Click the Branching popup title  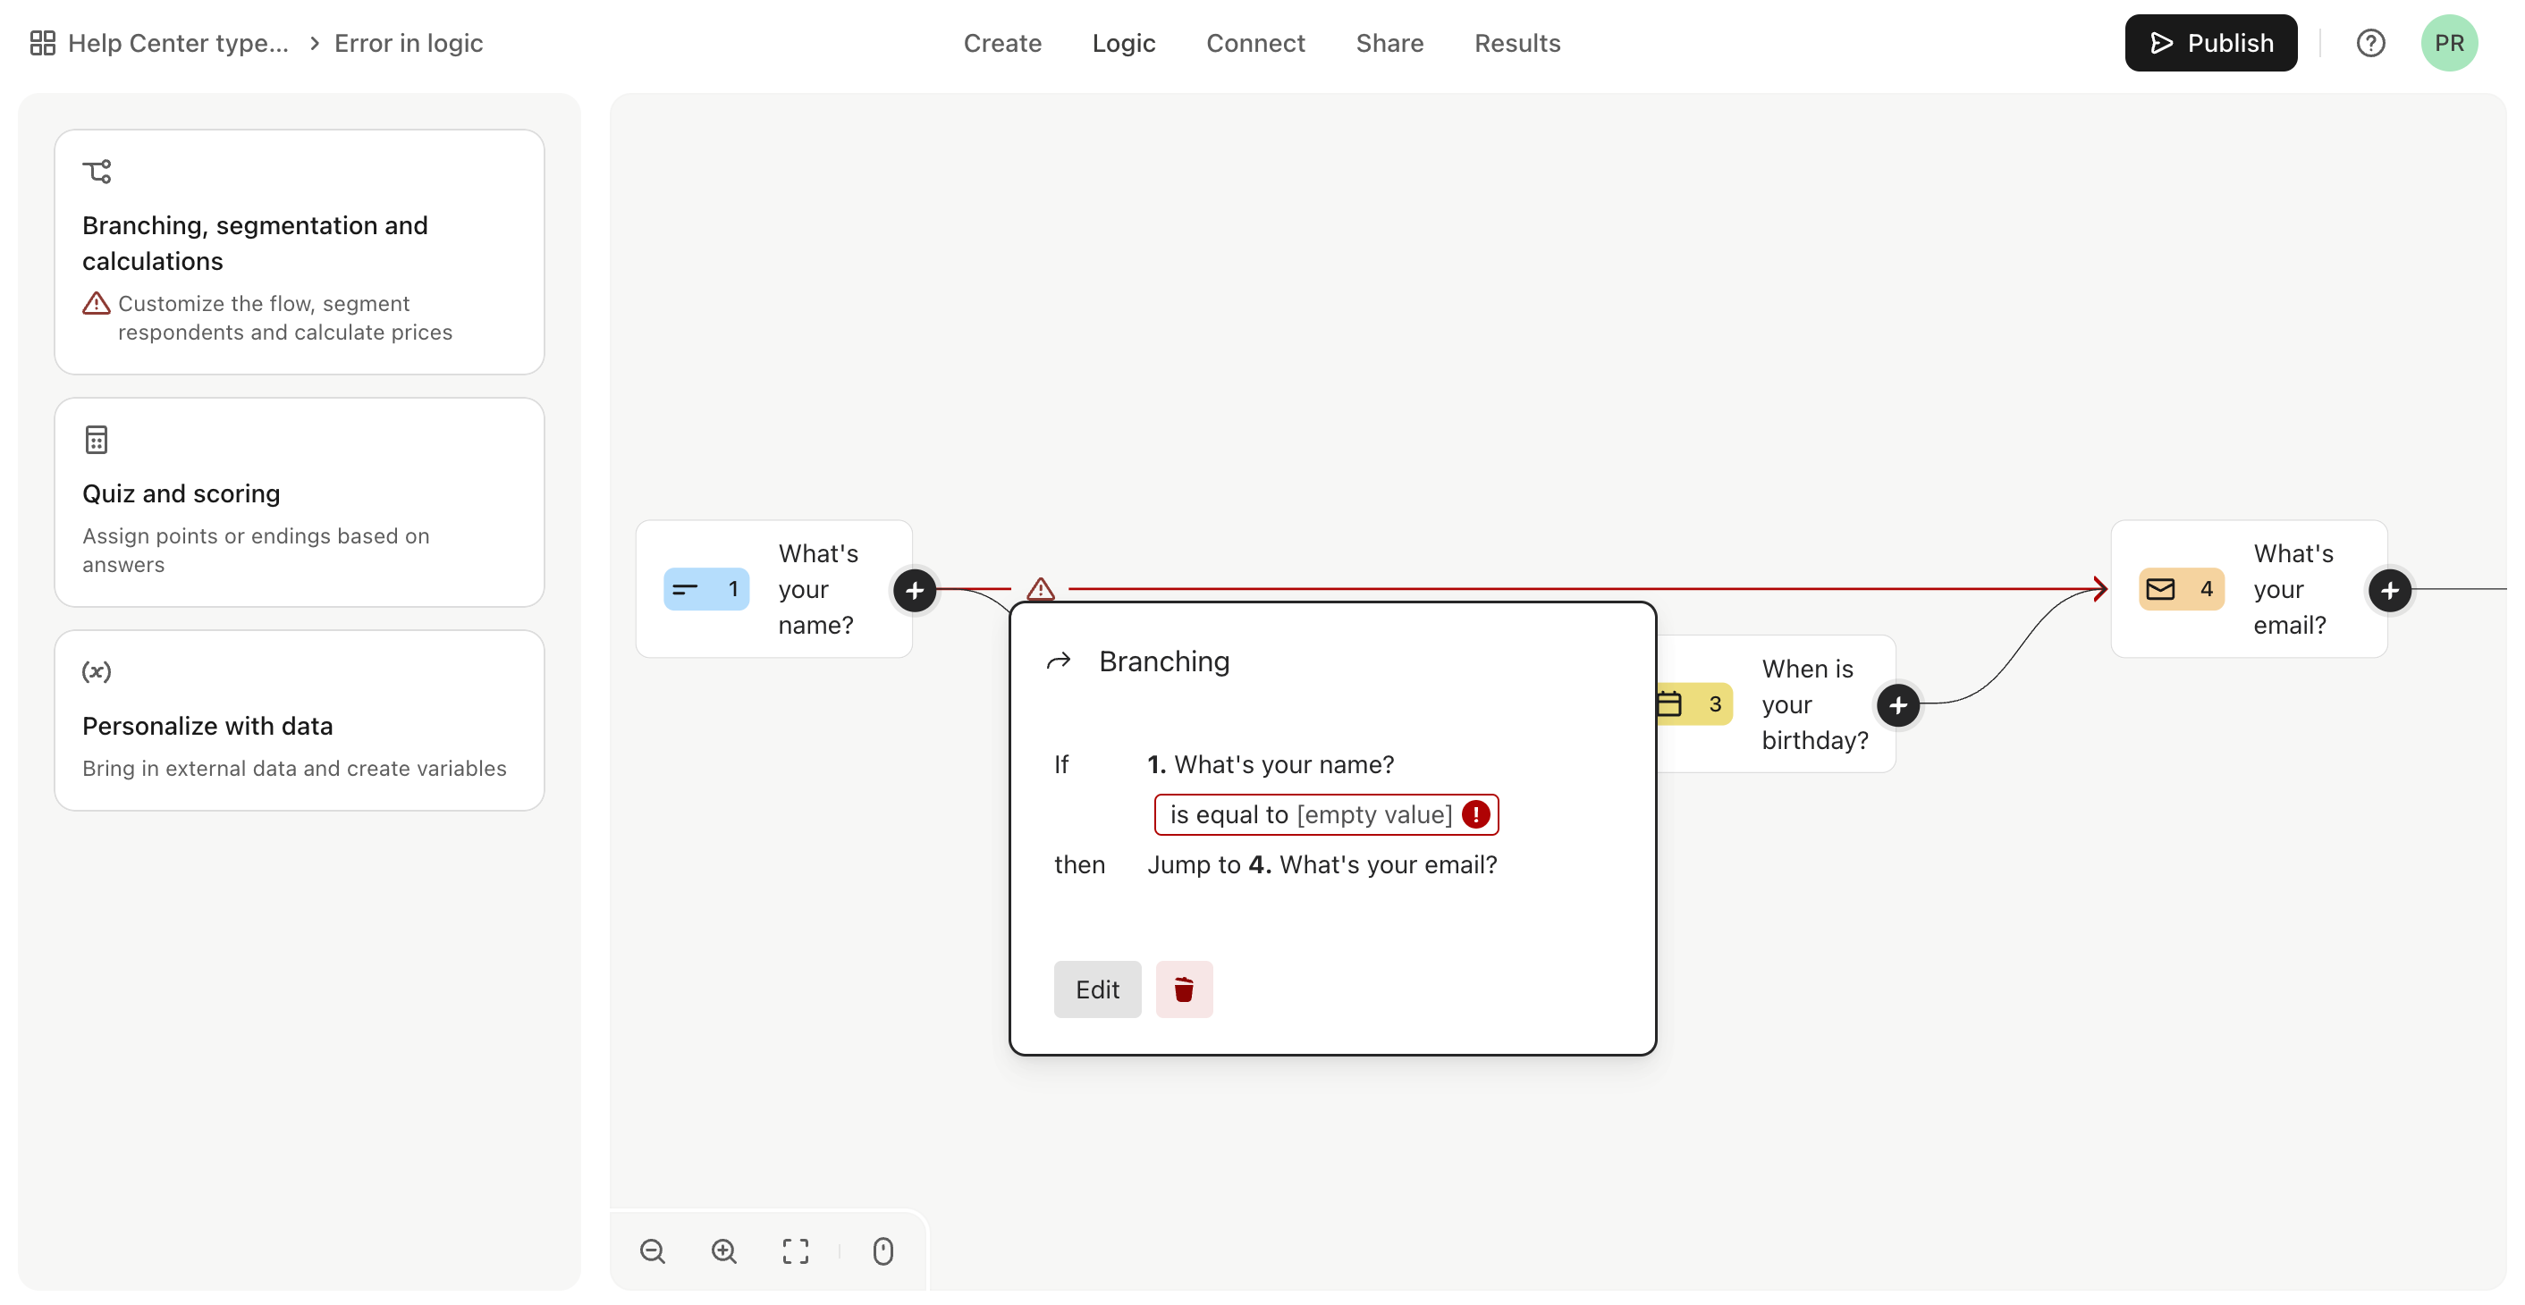(1163, 661)
